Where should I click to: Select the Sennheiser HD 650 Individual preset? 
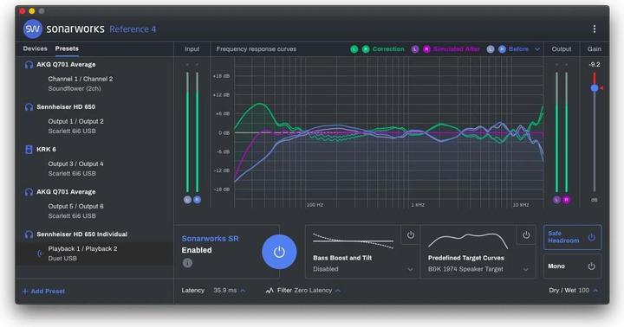pos(82,234)
